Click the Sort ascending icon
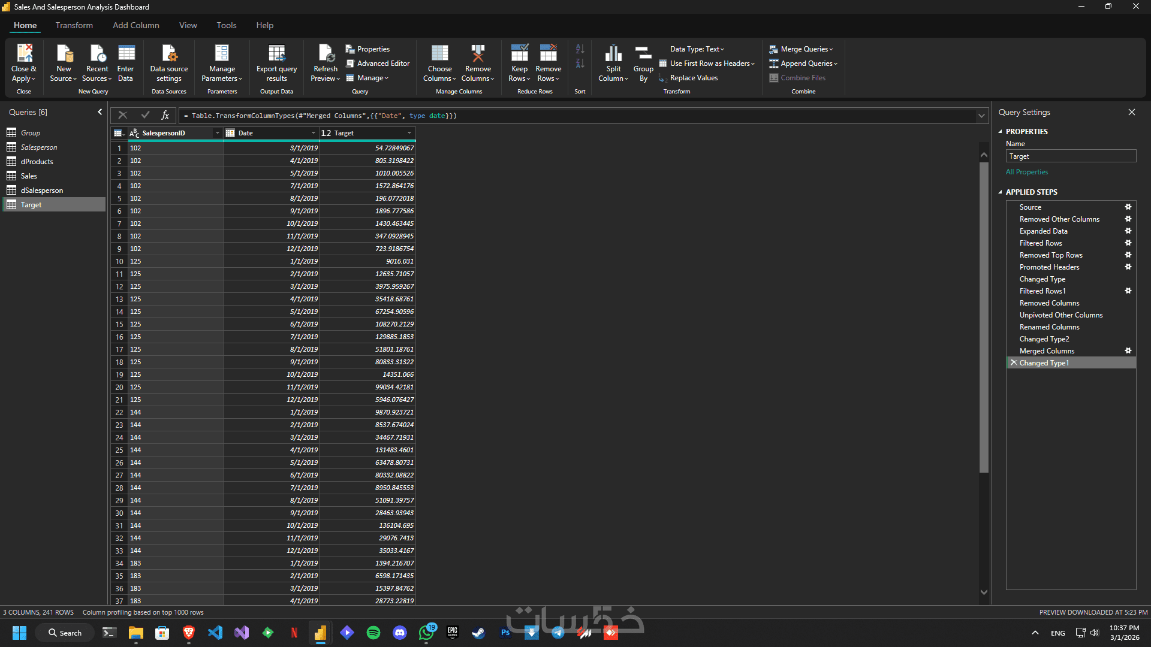The image size is (1151, 647). click(580, 49)
